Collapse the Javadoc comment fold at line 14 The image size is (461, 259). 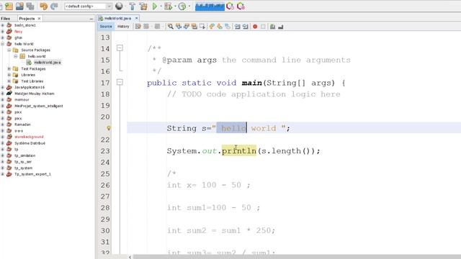click(120, 48)
